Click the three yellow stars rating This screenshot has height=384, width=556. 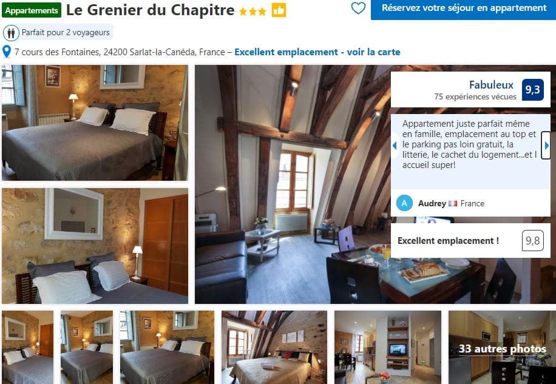[253, 12]
